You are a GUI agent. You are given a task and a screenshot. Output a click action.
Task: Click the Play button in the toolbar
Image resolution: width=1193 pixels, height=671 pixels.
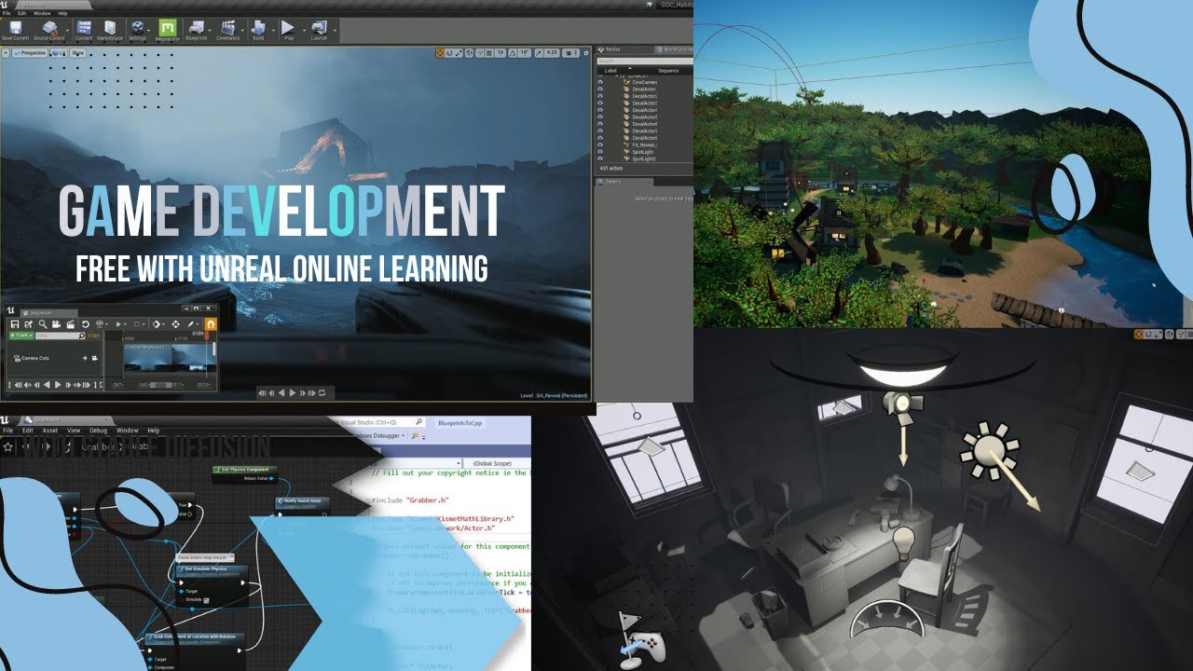pyautogui.click(x=288, y=29)
